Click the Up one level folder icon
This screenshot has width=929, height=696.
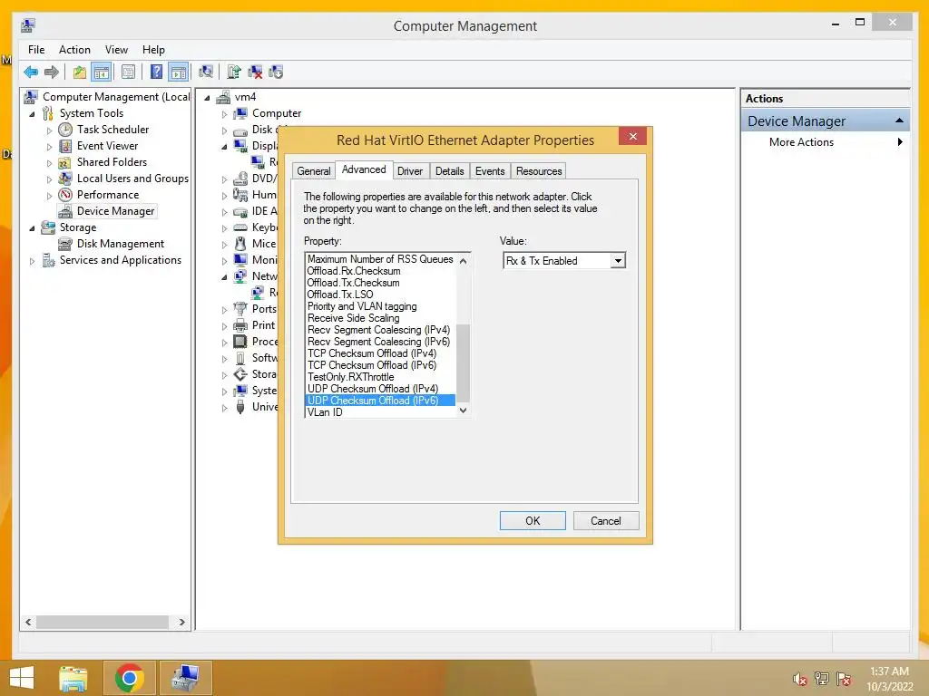[80, 72]
